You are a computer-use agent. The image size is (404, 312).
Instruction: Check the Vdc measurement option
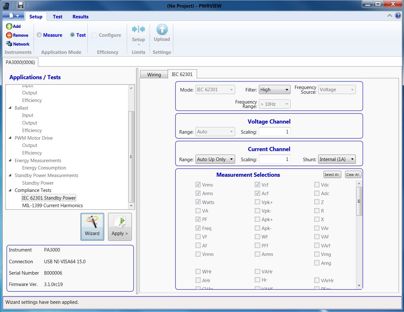317,185
